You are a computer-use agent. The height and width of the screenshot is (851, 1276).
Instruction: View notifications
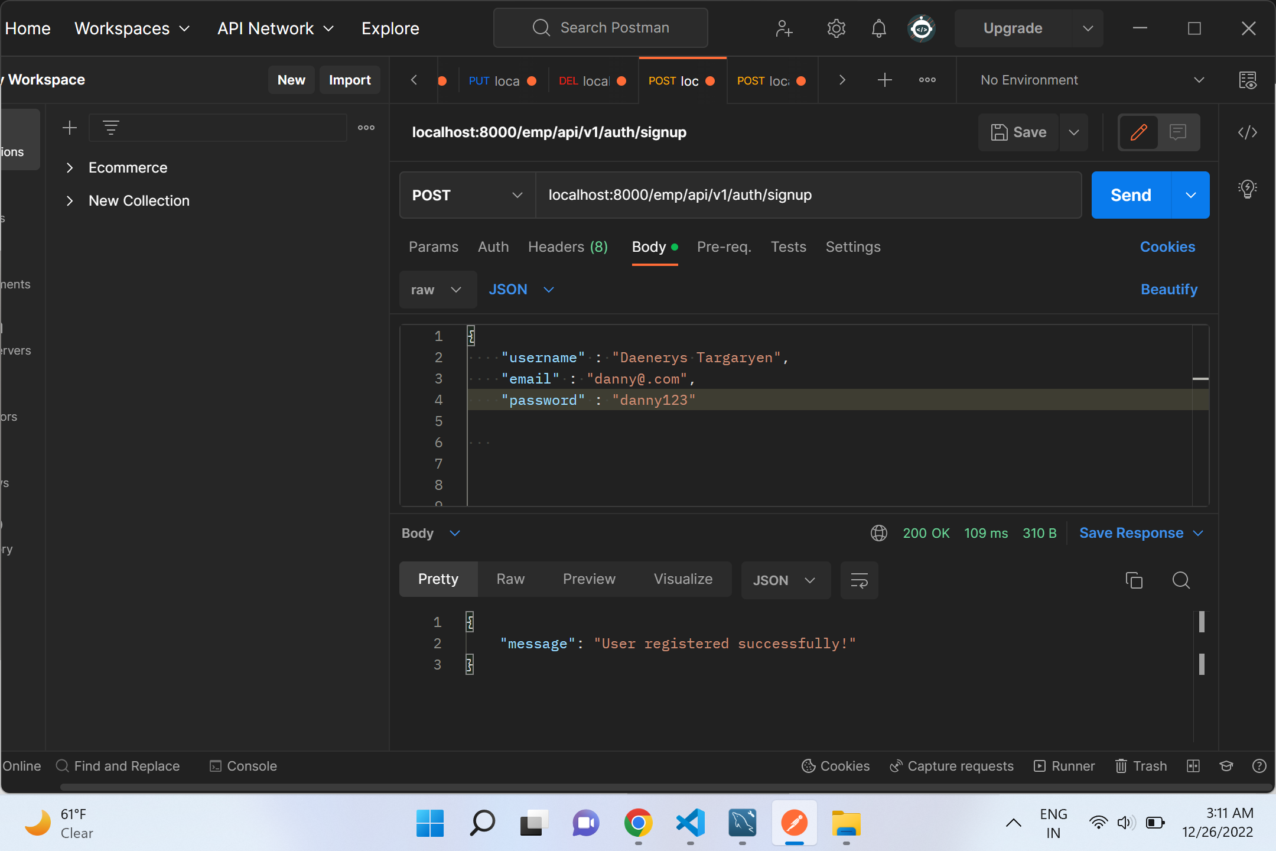point(878,28)
